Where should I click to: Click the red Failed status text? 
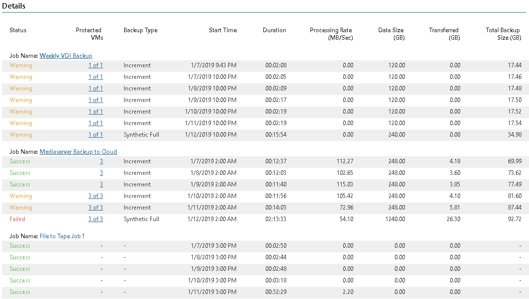[17, 219]
